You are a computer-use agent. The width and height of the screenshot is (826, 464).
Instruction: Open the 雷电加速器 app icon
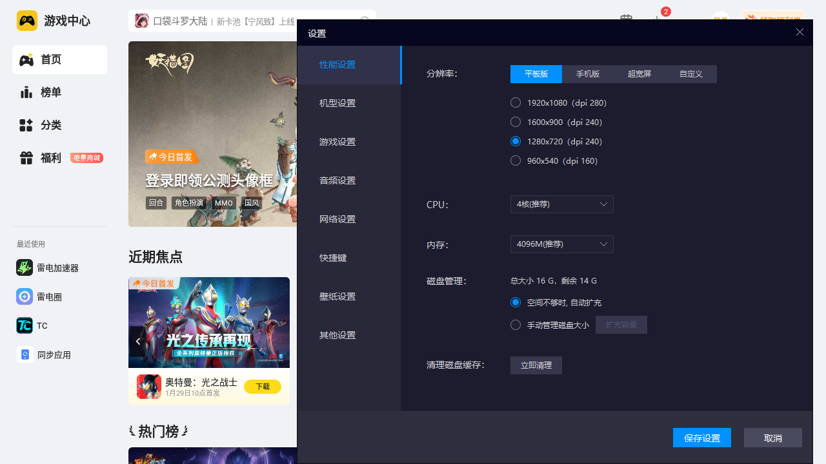coord(25,267)
